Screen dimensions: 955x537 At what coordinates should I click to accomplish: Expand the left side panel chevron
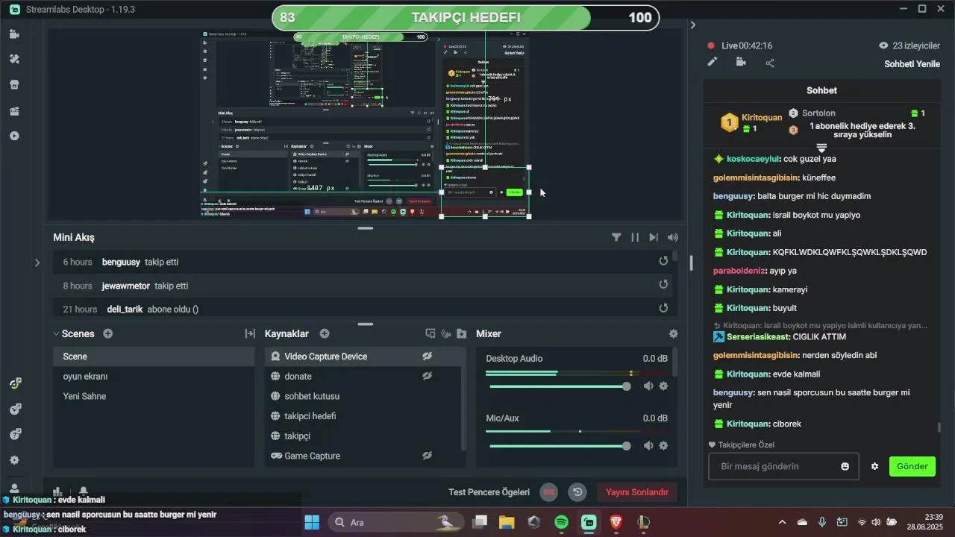(x=37, y=263)
